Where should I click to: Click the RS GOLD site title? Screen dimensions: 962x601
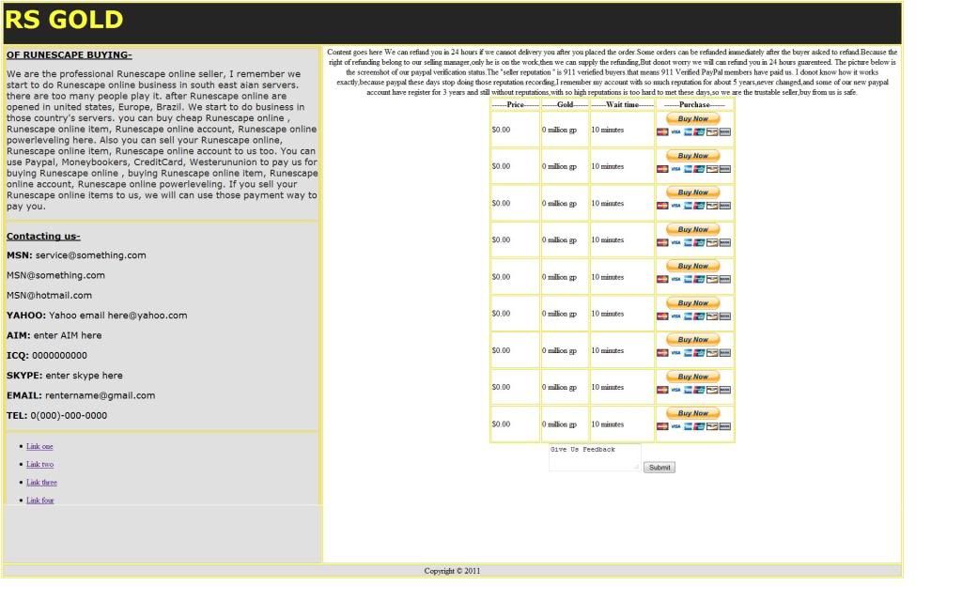pyautogui.click(x=64, y=20)
